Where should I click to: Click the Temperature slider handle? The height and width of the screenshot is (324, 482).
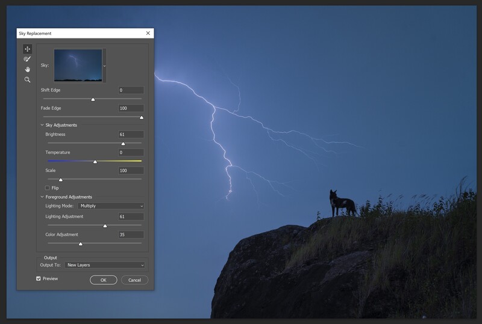(95, 162)
